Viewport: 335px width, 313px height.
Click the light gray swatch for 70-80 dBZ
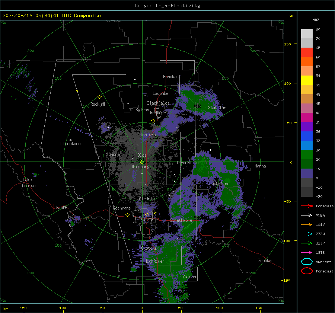coord(307,34)
